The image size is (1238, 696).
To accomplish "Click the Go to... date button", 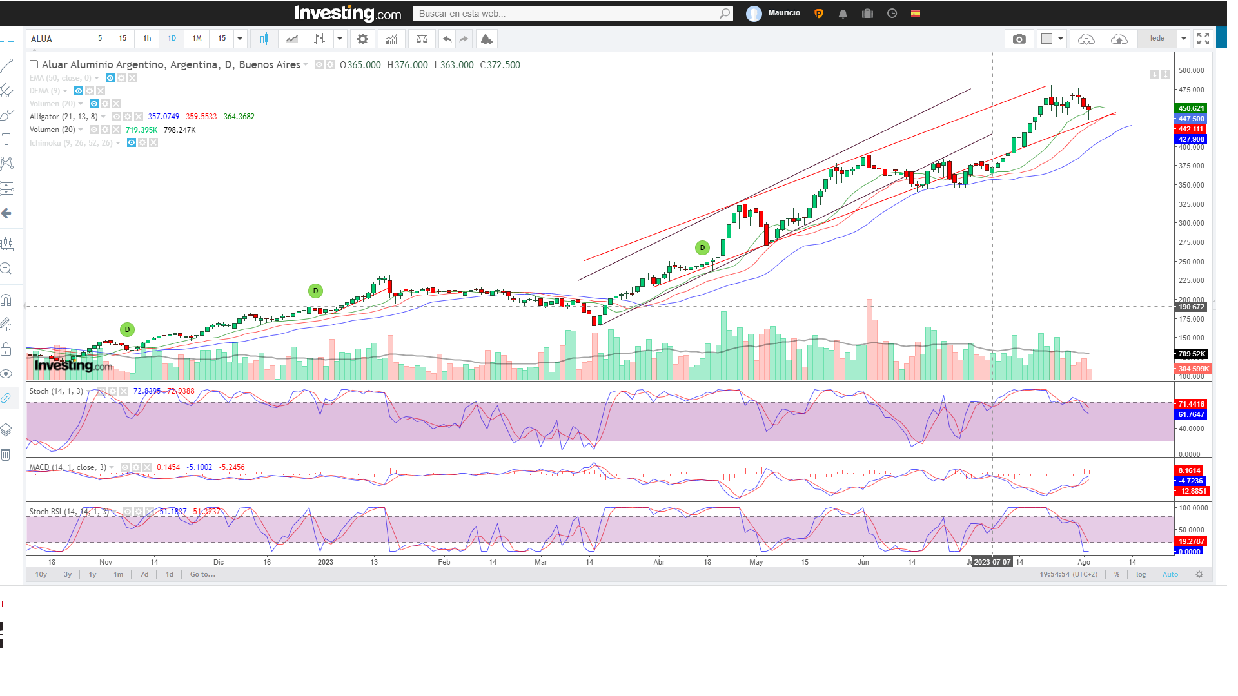I will [x=202, y=574].
